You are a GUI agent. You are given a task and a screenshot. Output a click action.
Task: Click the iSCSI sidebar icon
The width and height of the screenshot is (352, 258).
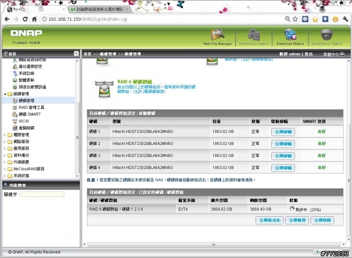15,121
